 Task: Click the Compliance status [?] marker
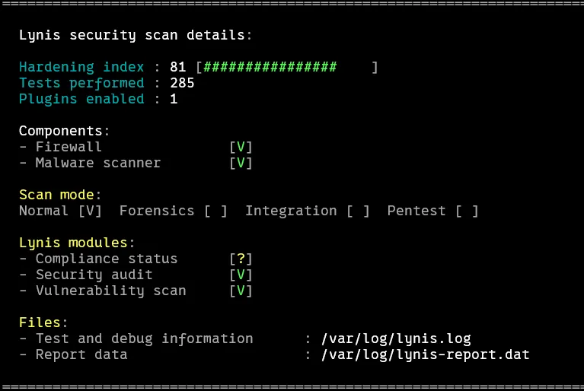pos(241,259)
